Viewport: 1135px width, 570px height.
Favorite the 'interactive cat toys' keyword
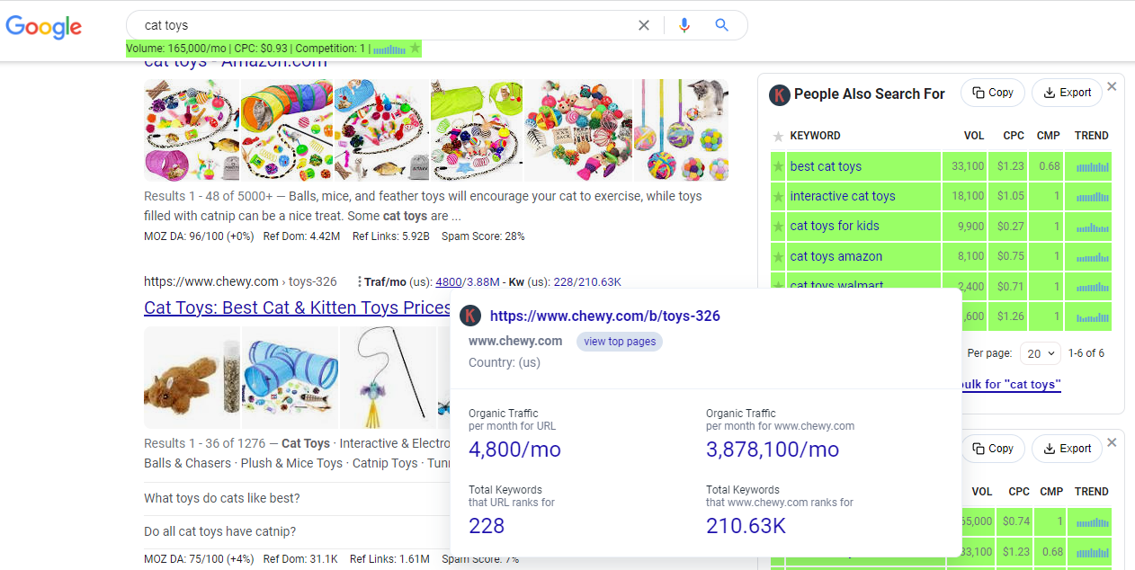778,196
